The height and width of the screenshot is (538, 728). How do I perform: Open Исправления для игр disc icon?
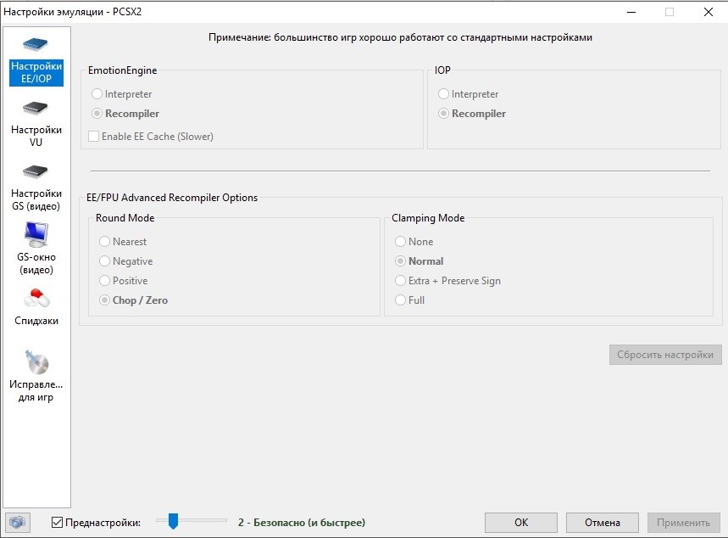tap(36, 362)
